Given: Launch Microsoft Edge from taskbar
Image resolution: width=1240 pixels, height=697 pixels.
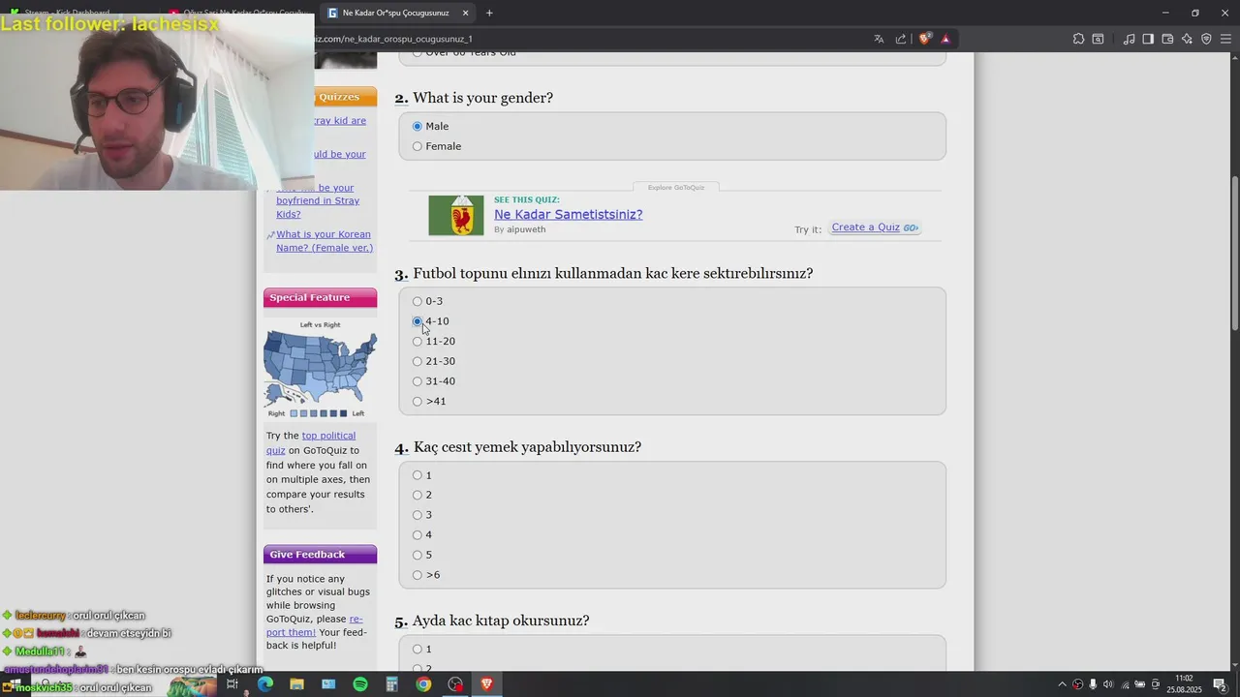Looking at the screenshot, I should click(264, 684).
